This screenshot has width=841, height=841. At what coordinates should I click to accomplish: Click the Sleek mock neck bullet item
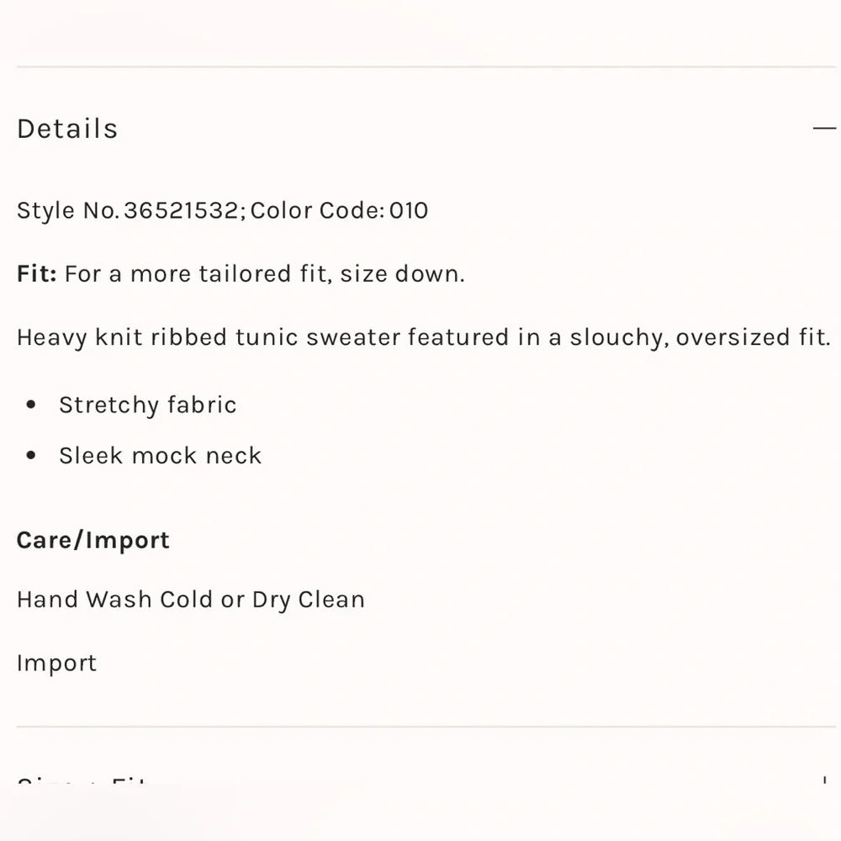click(160, 456)
